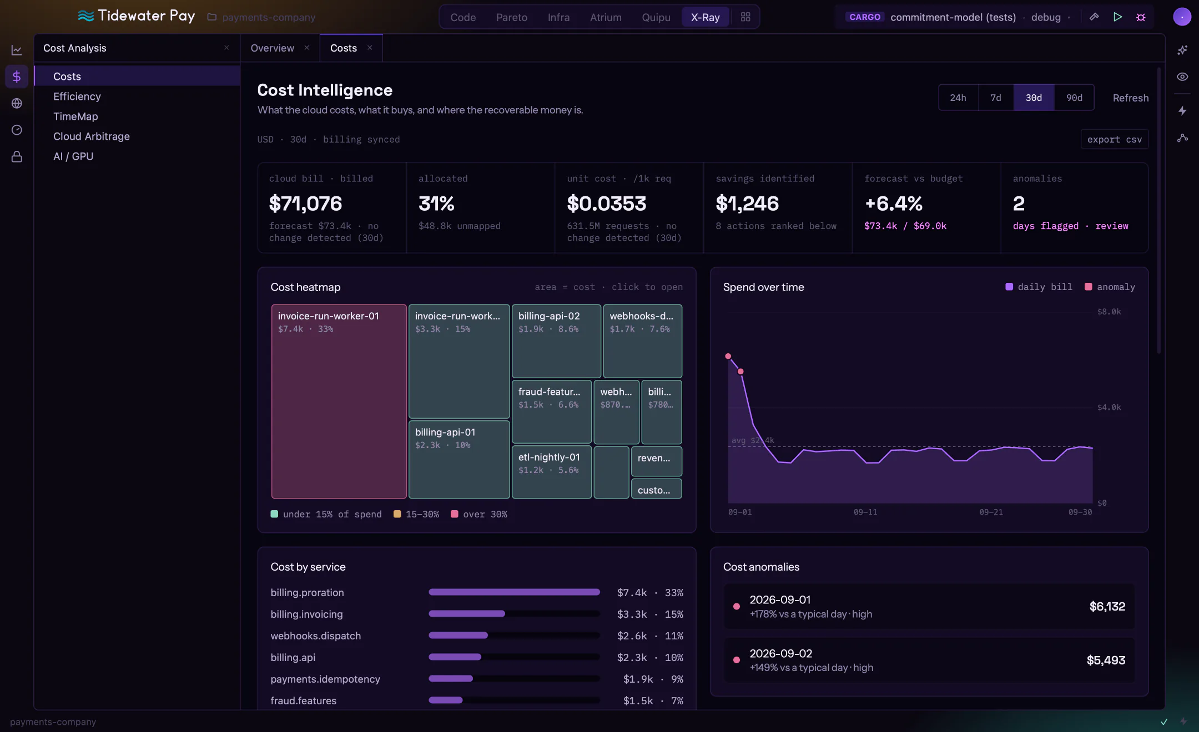The width and height of the screenshot is (1199, 732).
Task: Click the over 30% legend swatch
Action: point(455,514)
